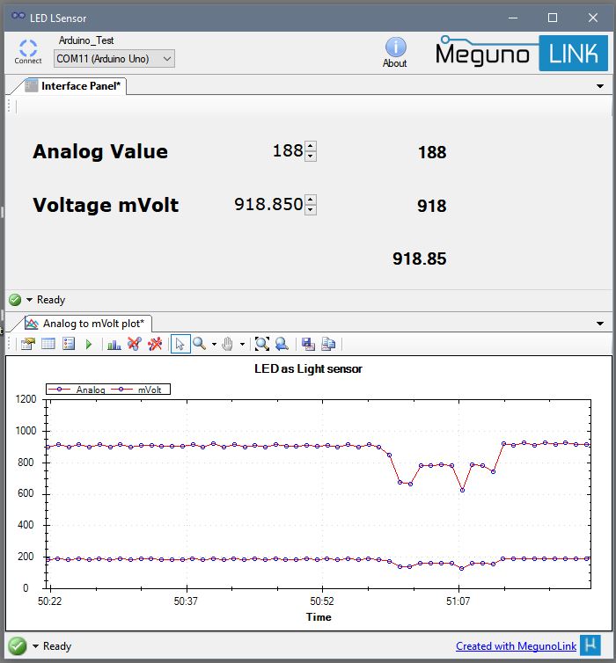This screenshot has height=663, width=616.
Task: Close the LED LSensor window
Action: click(x=593, y=18)
